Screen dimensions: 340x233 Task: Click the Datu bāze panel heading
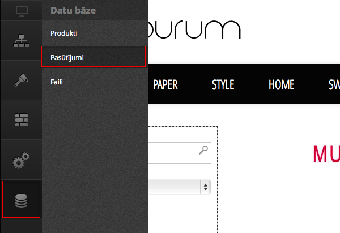[x=73, y=10]
